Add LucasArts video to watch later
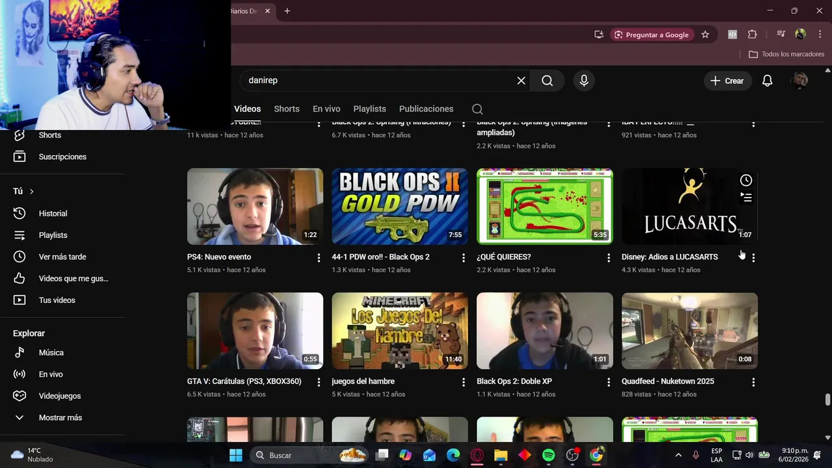 pos(746,180)
